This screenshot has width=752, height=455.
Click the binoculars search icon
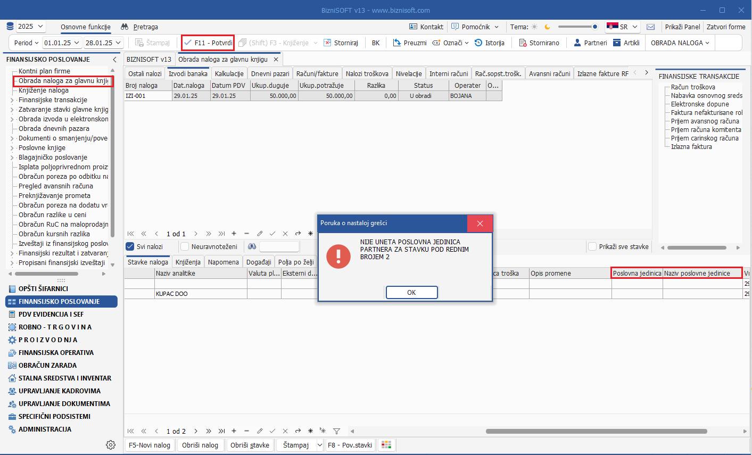252,246
